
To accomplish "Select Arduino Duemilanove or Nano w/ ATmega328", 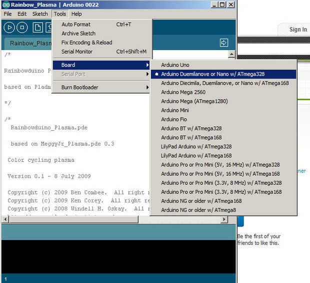I will click(x=223, y=74).
